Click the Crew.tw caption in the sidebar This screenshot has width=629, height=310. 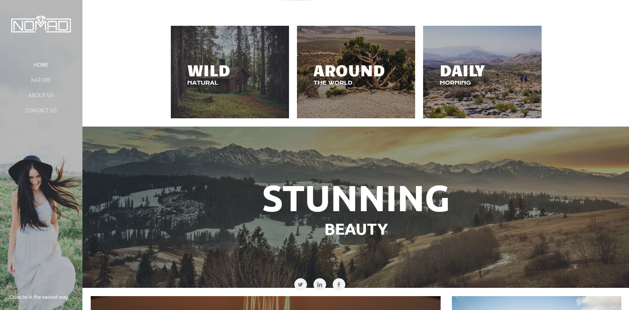tap(39, 297)
